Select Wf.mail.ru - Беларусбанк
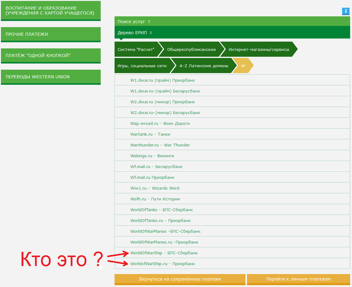352x287 pixels. 232,167
